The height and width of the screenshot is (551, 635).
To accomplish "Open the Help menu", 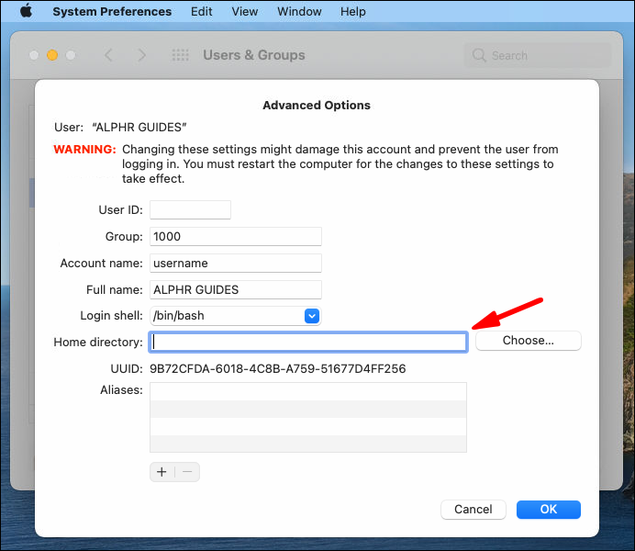I will [x=352, y=11].
